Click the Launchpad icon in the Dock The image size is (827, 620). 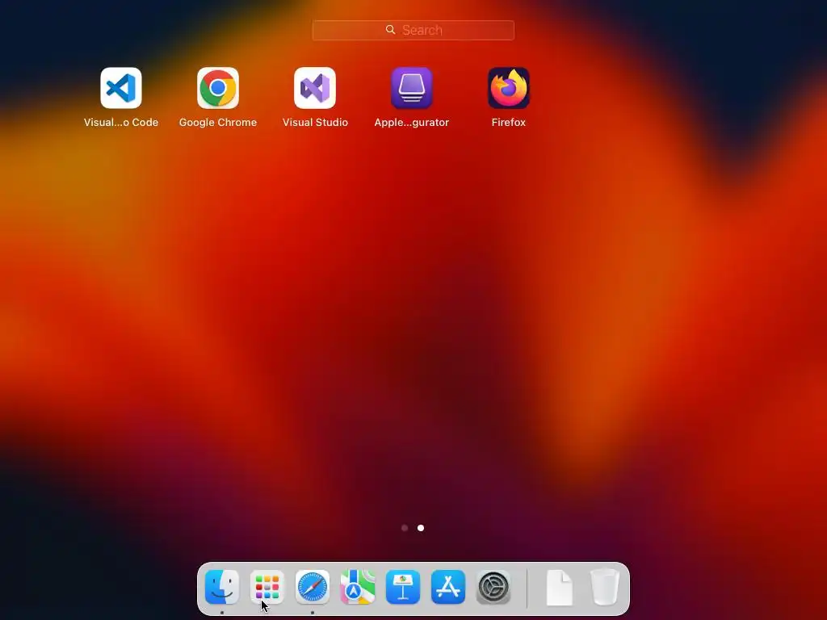(267, 587)
